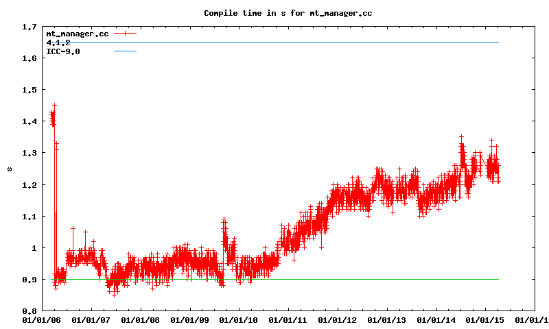Click the 2006 peak data point near 1.45
Viewport: 549px width, 329px height.
(x=54, y=106)
